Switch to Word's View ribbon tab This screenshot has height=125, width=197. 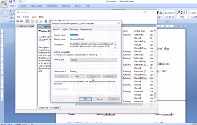tap(88, 6)
